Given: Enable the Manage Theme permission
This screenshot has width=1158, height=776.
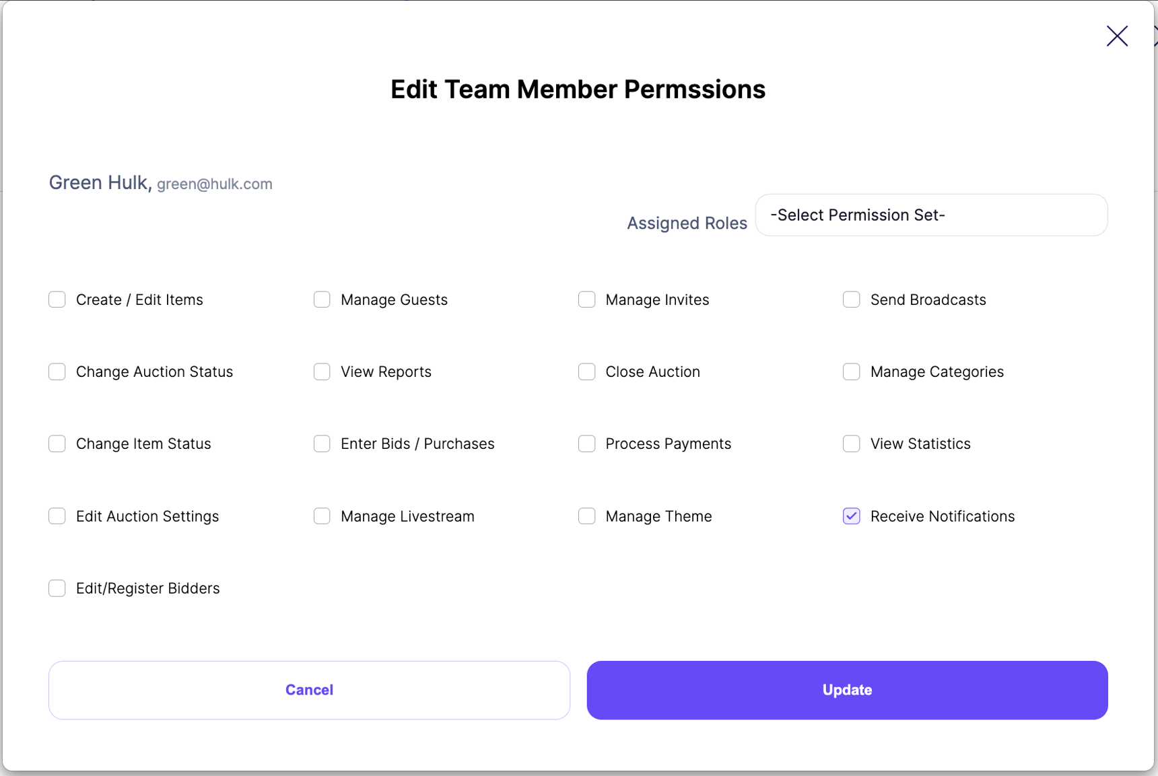Looking at the screenshot, I should (586, 516).
